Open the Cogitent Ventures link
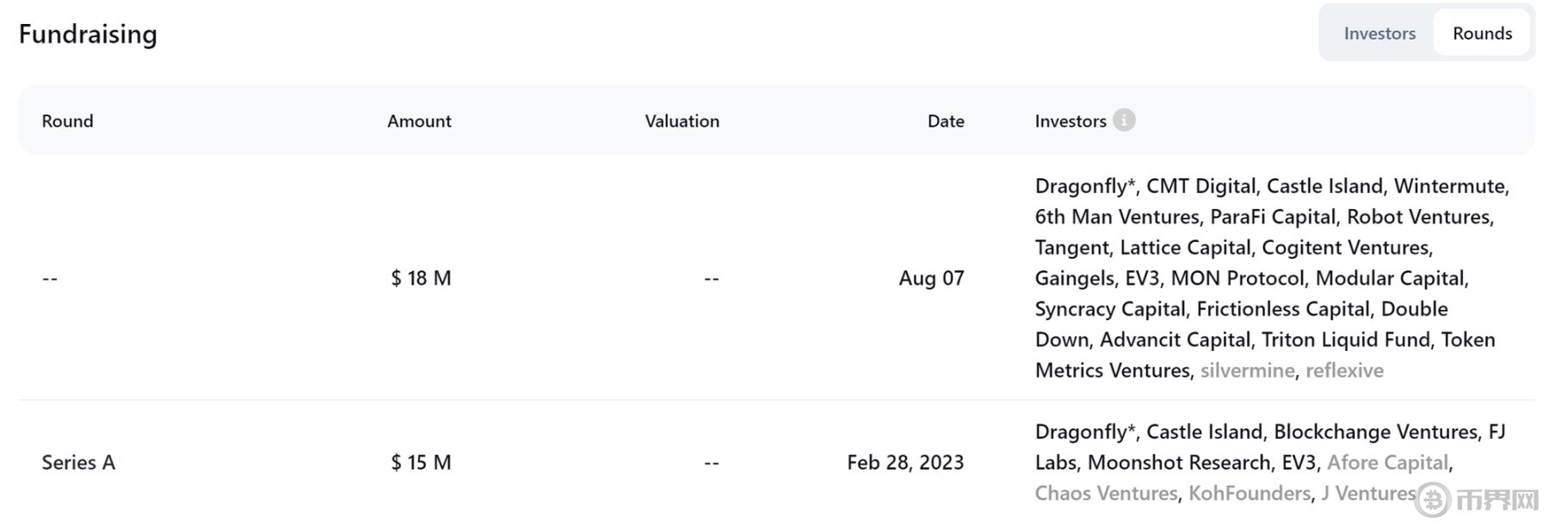This screenshot has height=530, width=1549. coord(1346,248)
